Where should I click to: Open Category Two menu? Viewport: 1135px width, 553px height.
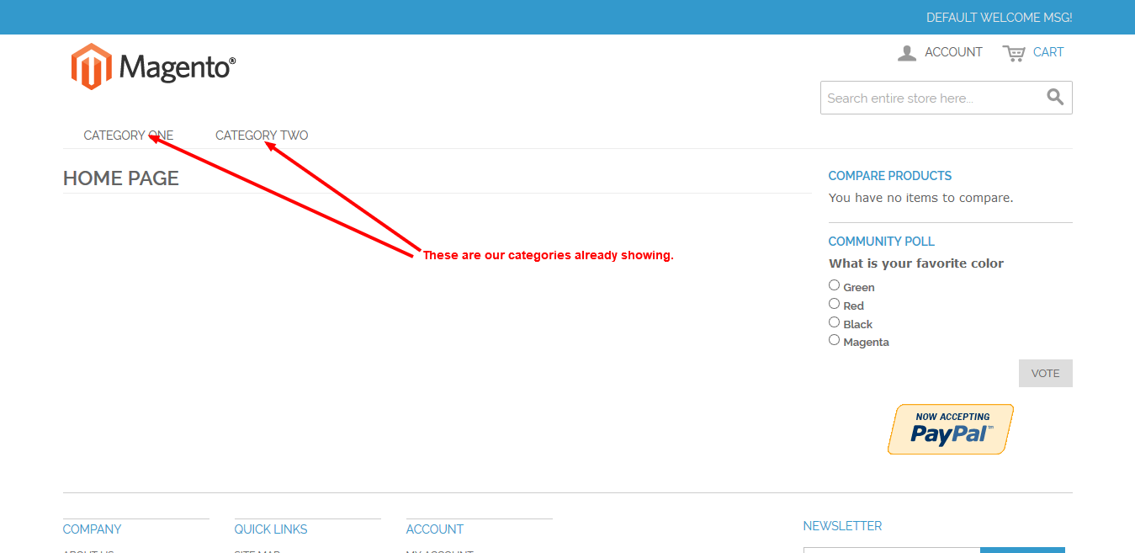pyautogui.click(x=262, y=136)
